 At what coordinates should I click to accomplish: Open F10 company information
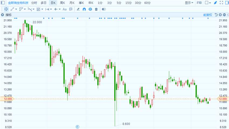(x=199, y=3)
